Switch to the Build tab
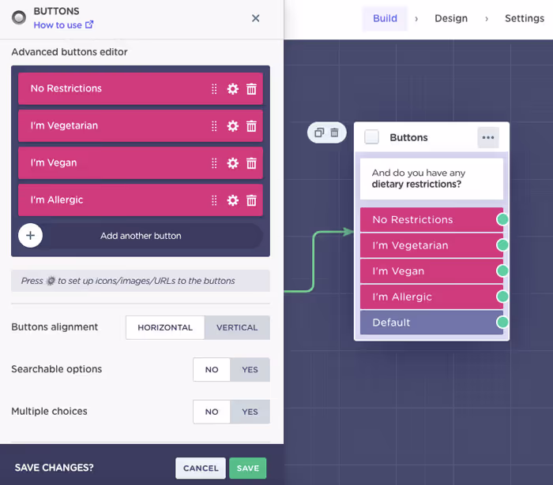Viewport: 553px width, 485px height. pos(385,18)
